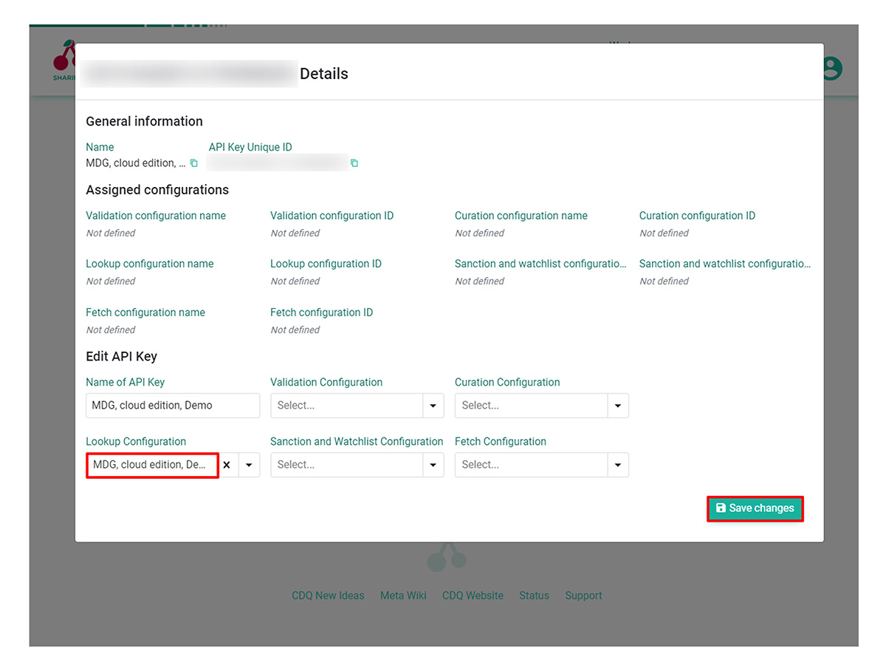
Task: Open the CDQ New Ideas link
Action: pyautogui.click(x=328, y=596)
